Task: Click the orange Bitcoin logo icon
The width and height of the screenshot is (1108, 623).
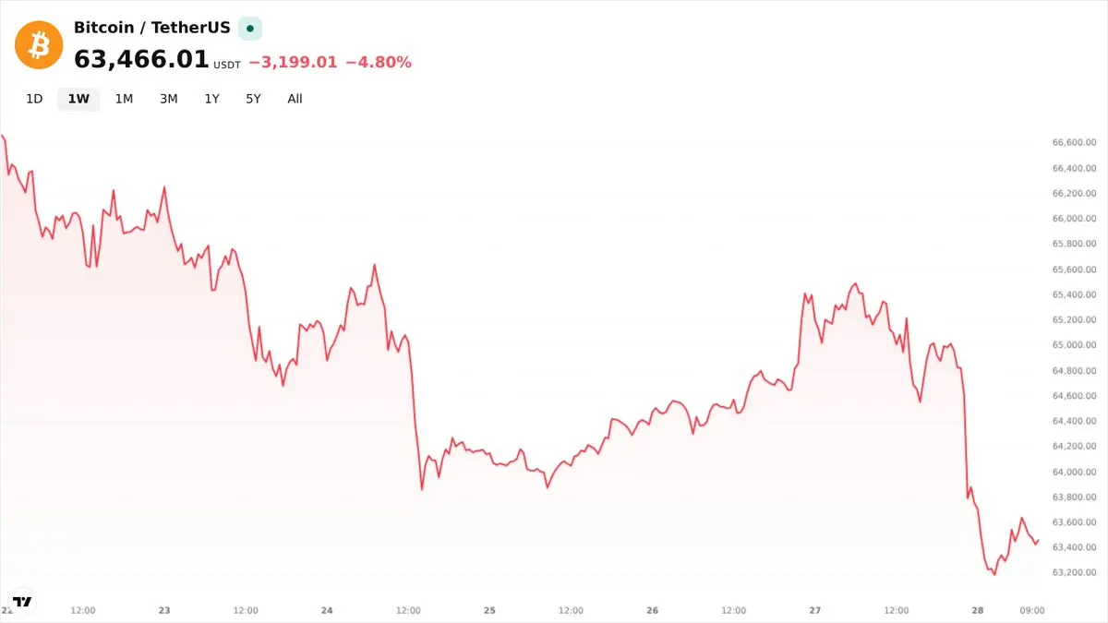Action: click(x=39, y=44)
